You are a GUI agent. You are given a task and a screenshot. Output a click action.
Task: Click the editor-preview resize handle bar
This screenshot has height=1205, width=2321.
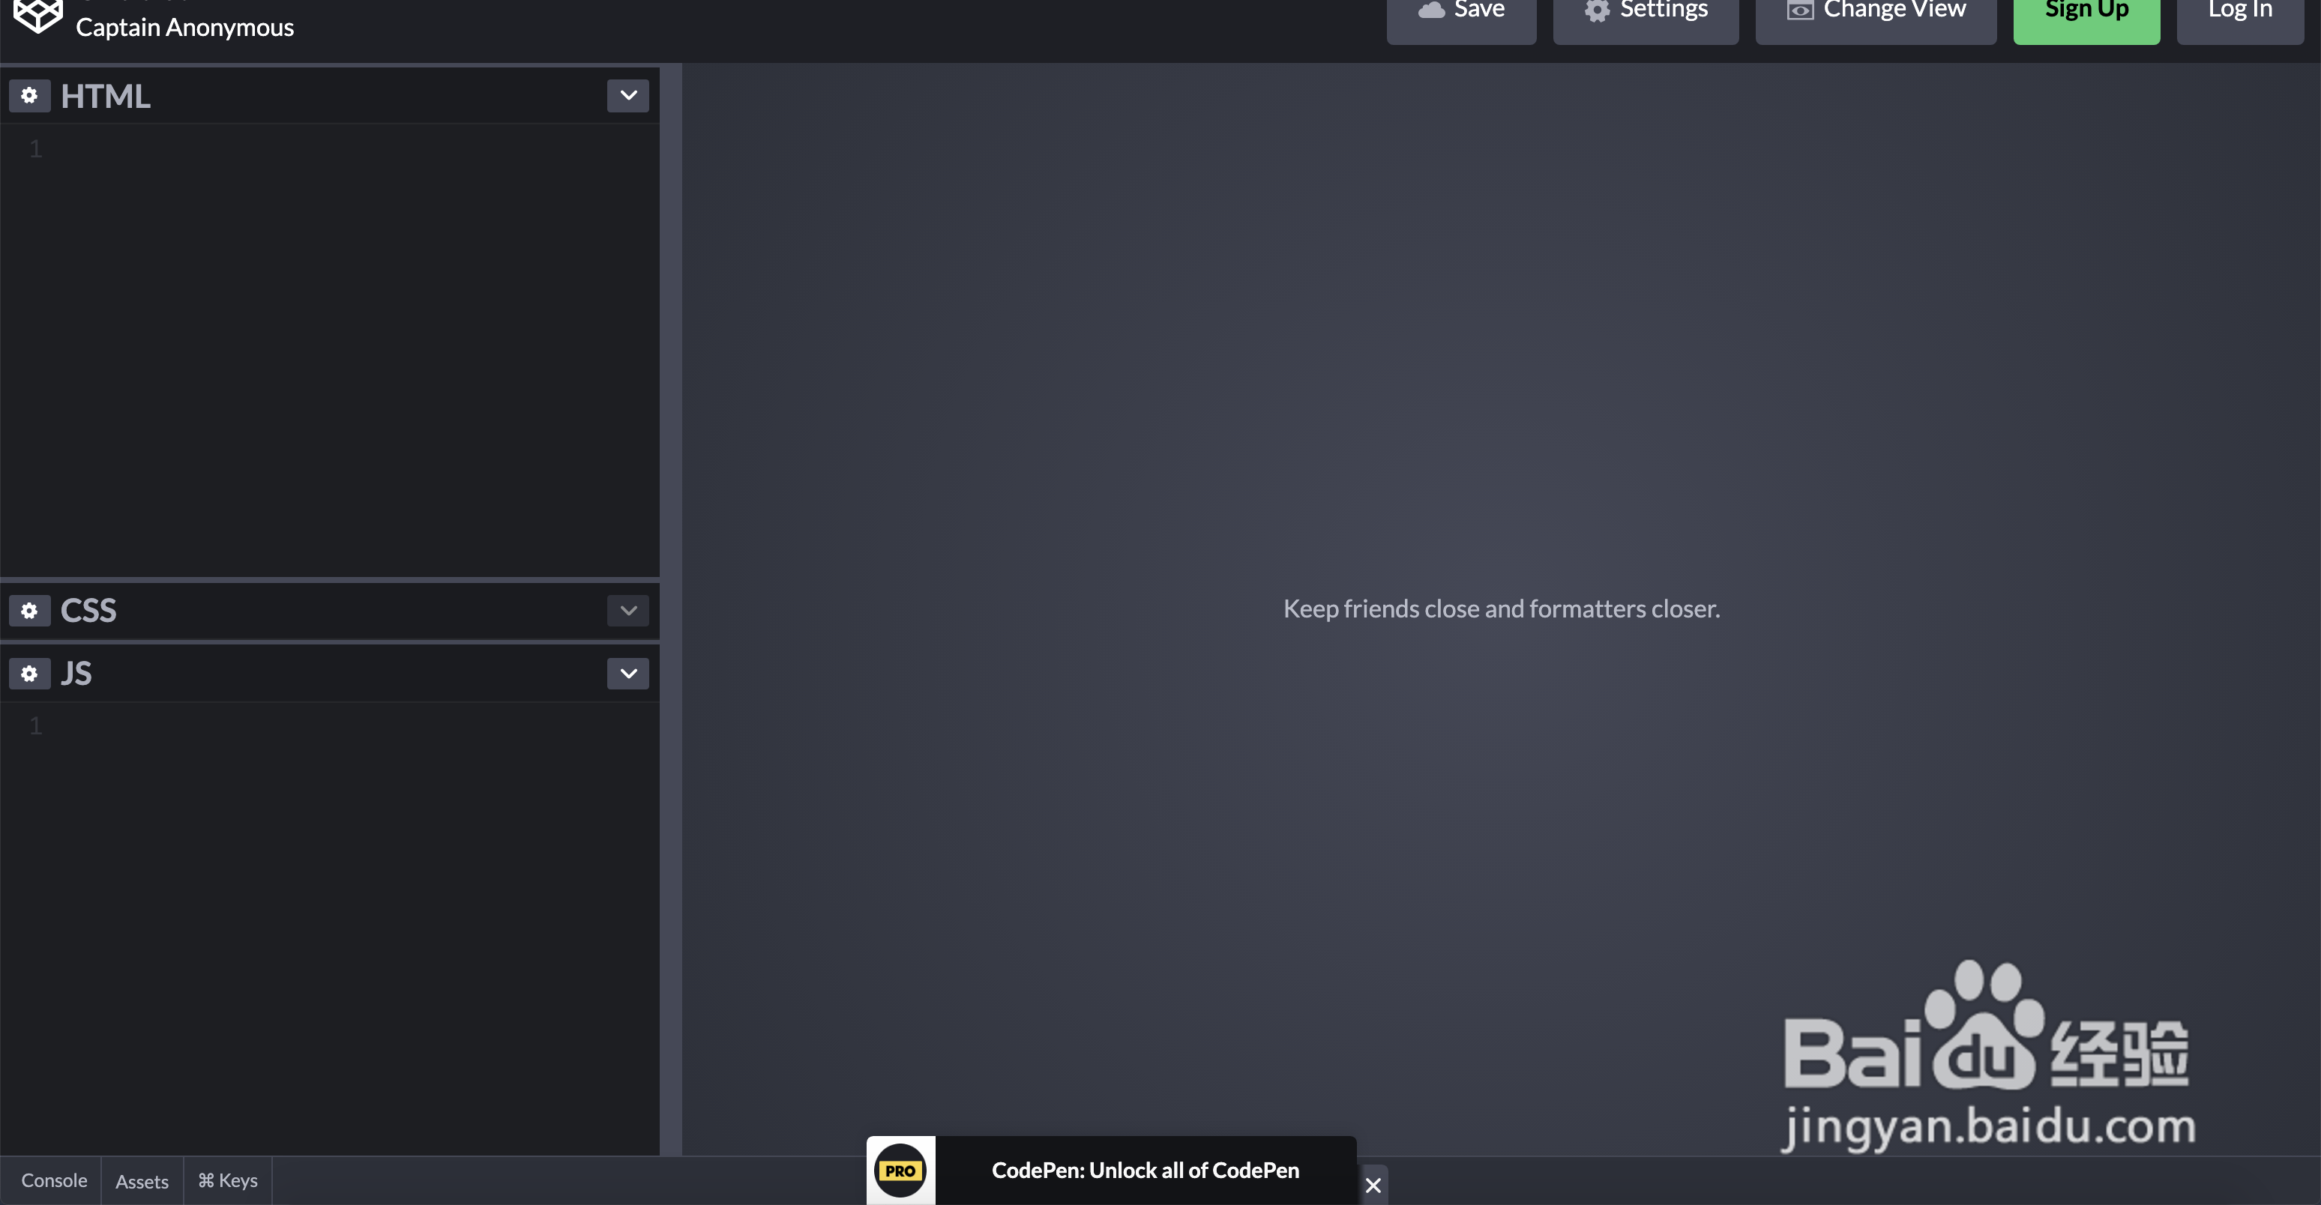coord(670,608)
